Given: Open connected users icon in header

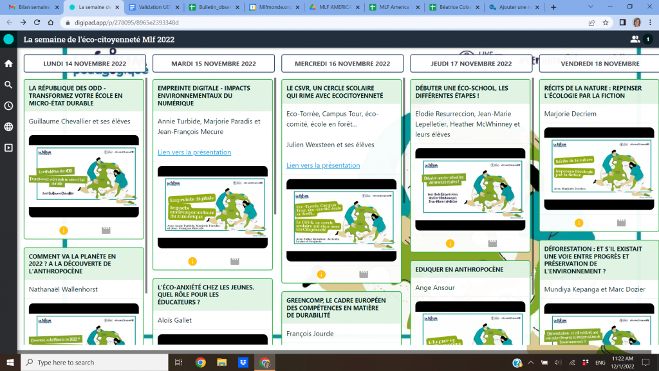Looking at the screenshot, I should [635, 39].
